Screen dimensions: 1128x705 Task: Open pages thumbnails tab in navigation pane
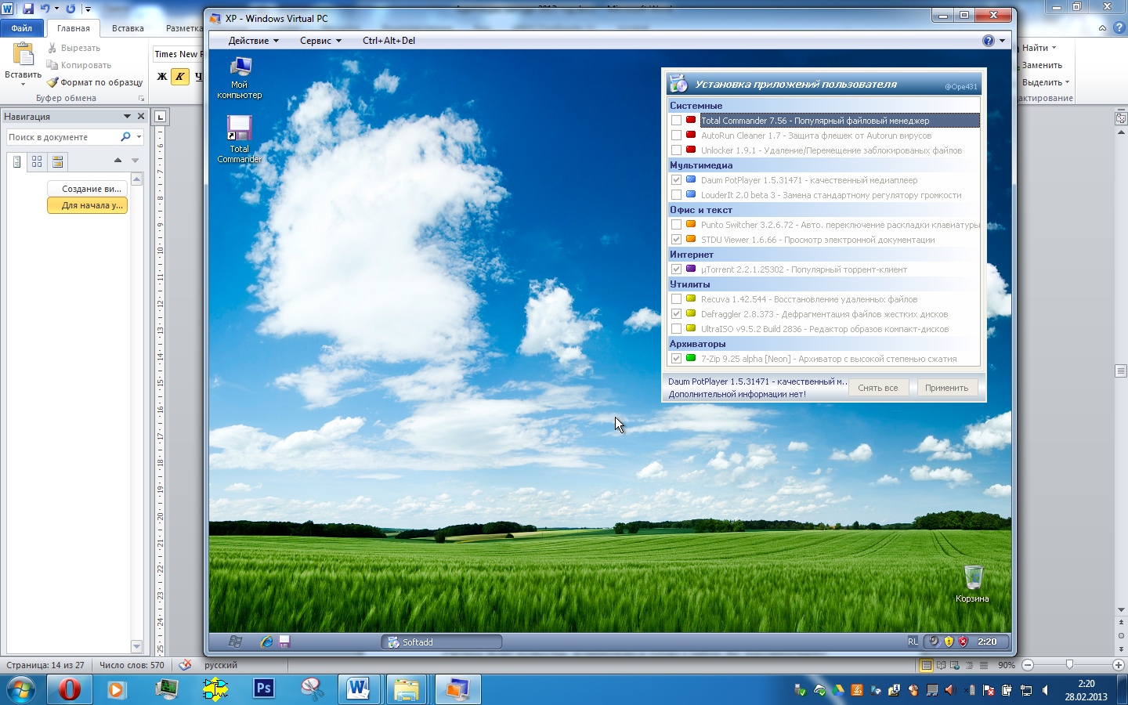(x=37, y=161)
